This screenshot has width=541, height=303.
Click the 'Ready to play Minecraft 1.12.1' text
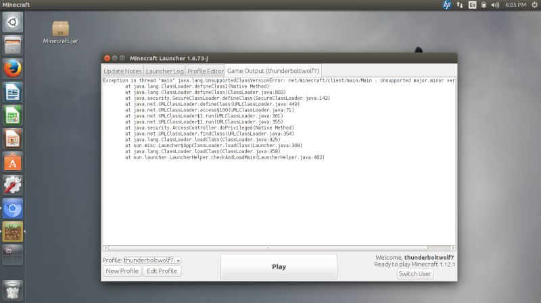(415, 265)
